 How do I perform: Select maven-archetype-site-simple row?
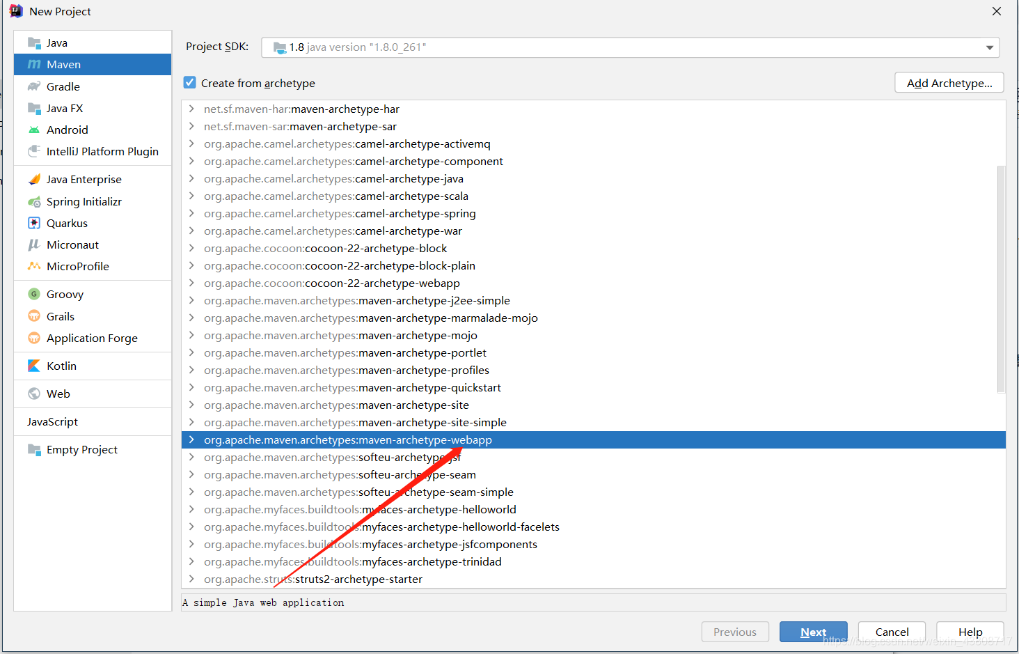coord(594,422)
